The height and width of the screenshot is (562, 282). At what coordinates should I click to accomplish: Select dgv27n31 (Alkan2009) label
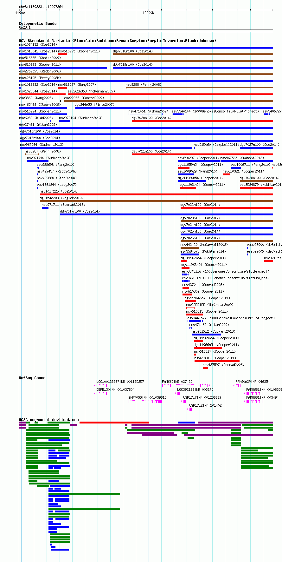38,125
